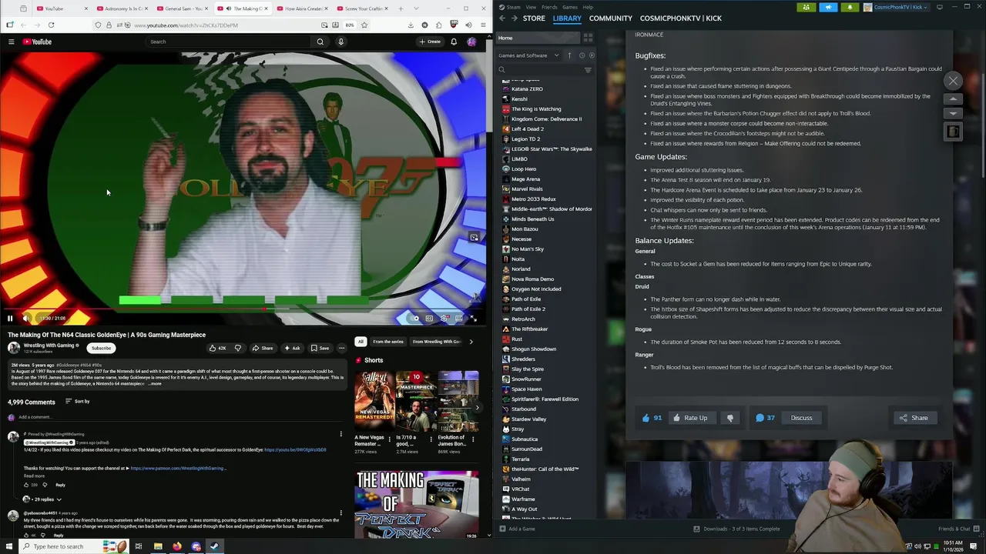Click the Ask button under video
Viewport: 986px width, 554px height.
[x=292, y=348]
